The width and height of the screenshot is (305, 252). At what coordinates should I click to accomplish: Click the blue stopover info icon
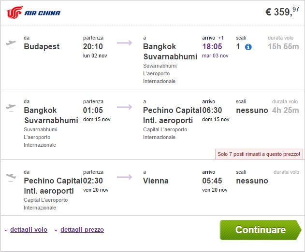(x=248, y=47)
